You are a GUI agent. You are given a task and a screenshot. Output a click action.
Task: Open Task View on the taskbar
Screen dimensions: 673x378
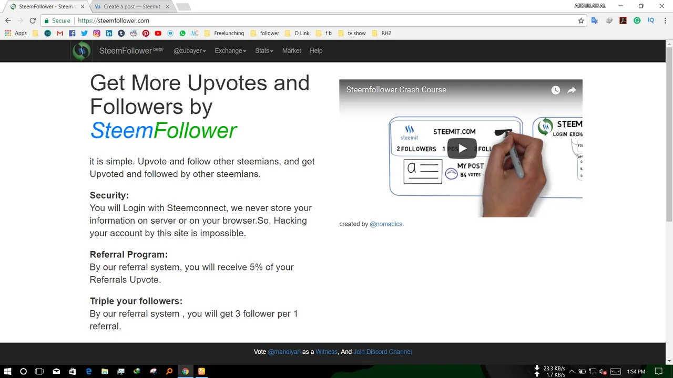[39, 371]
